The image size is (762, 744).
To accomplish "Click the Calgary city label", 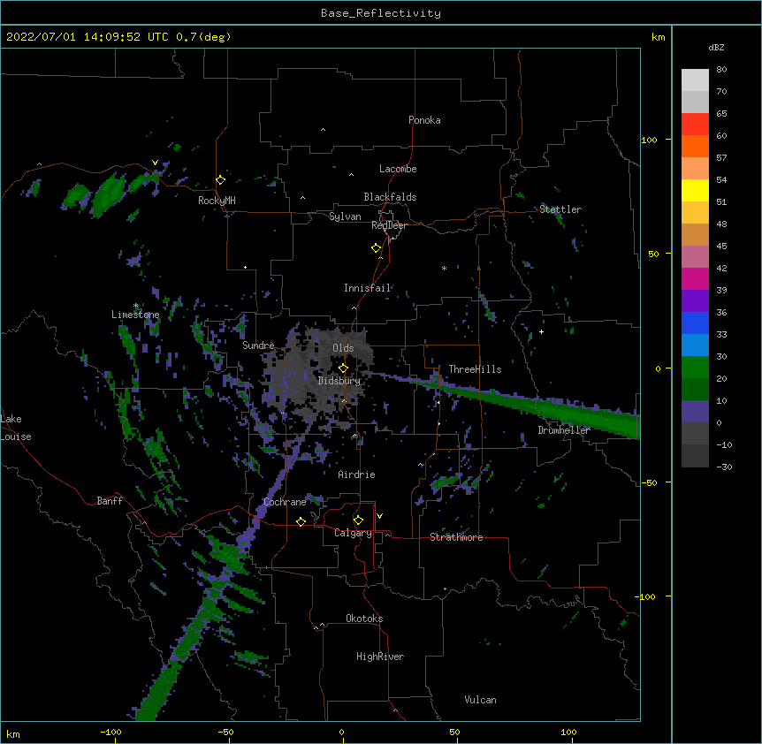I will pyautogui.click(x=354, y=533).
